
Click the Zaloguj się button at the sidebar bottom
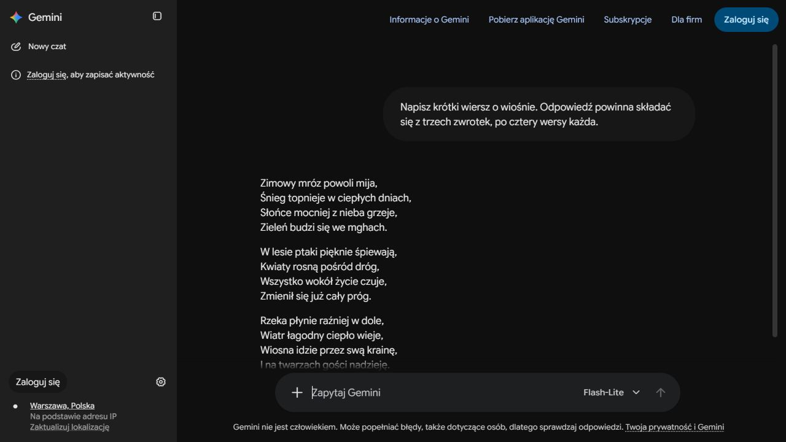coord(38,382)
